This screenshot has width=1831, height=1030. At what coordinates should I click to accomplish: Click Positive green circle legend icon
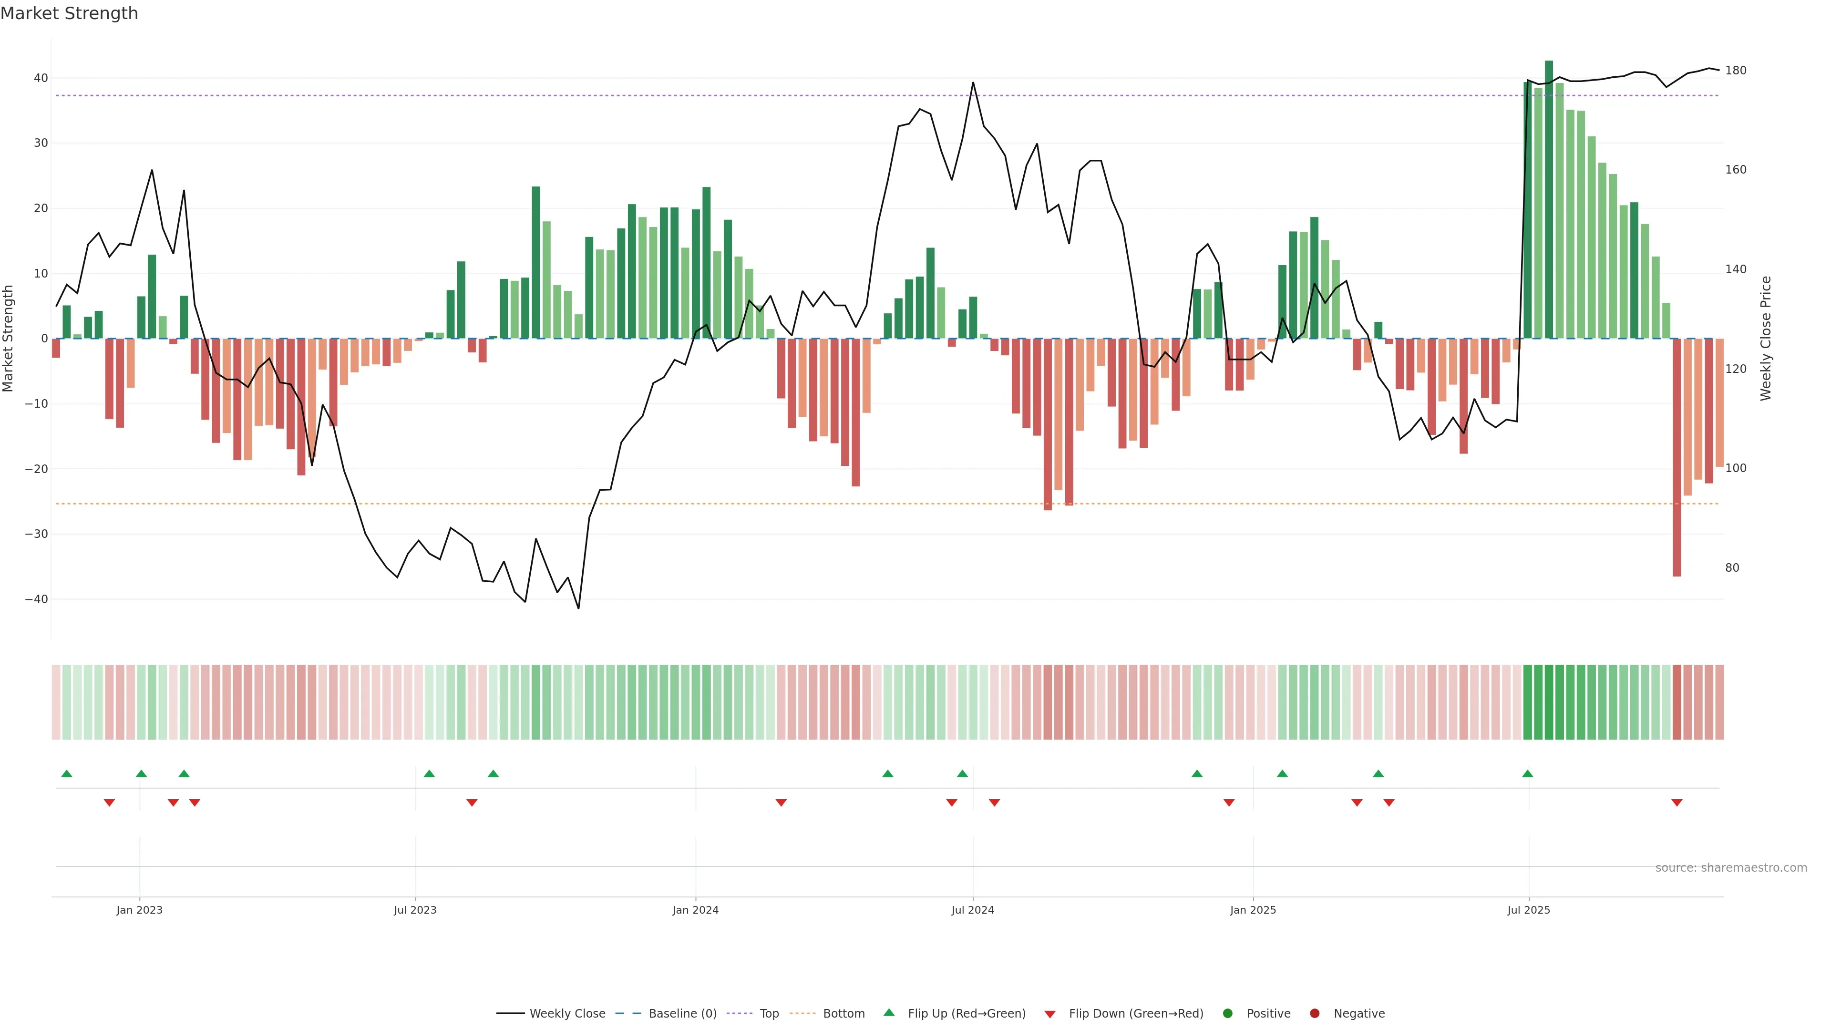[1227, 1013]
